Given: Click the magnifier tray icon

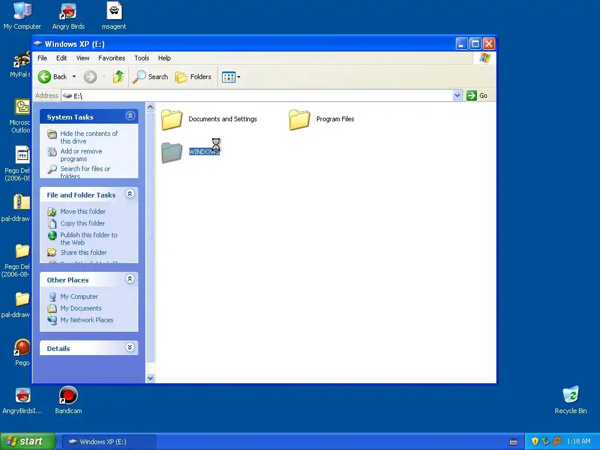Looking at the screenshot, I should point(557,442).
